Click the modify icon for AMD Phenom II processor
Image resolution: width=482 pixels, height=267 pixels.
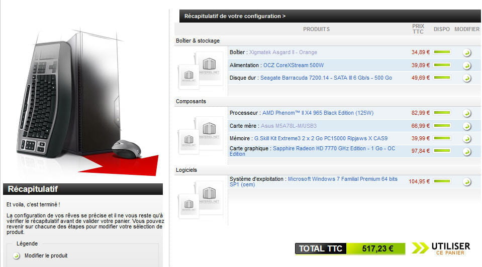[466, 113]
